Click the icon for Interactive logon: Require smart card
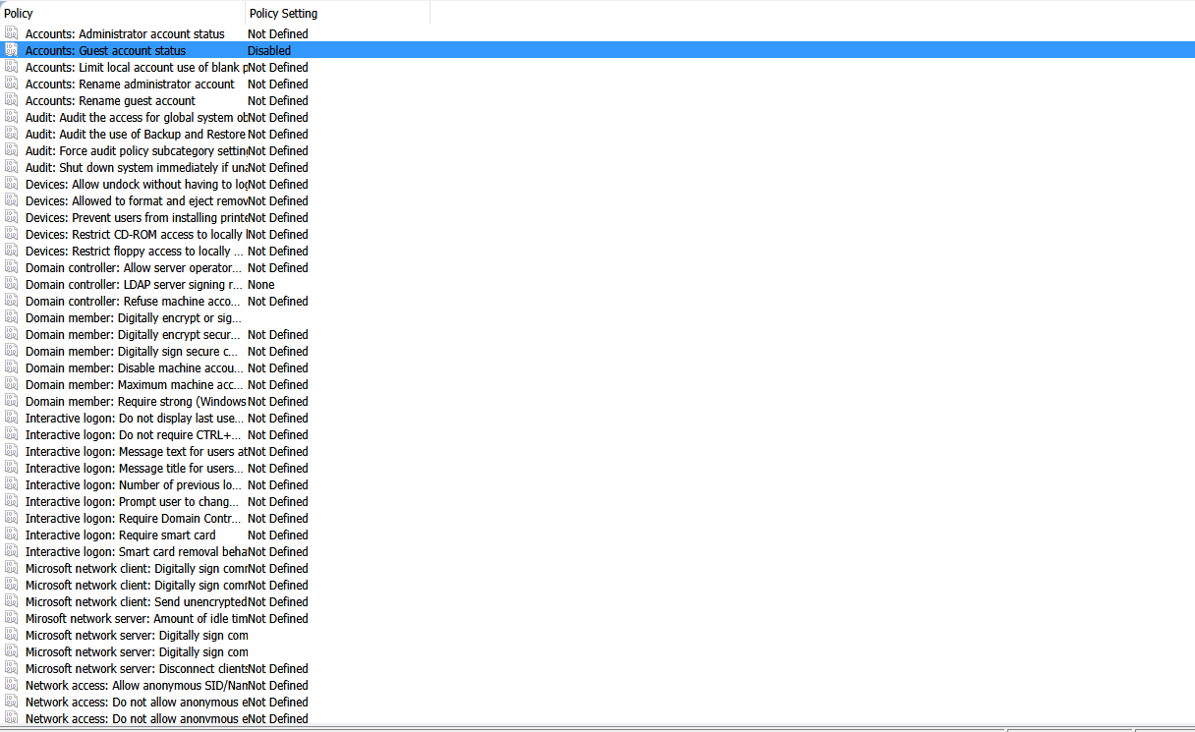Viewport: 1195px width, 732px height. (x=11, y=535)
